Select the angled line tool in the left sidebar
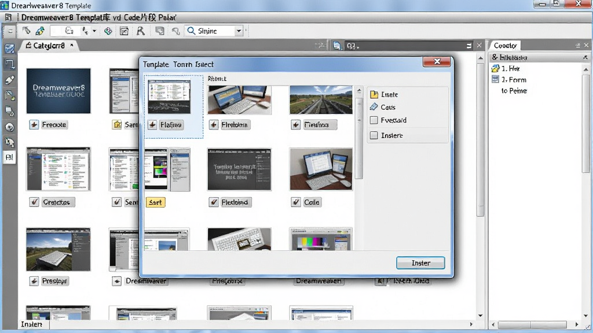Image resolution: width=593 pixels, height=333 pixels. (x=9, y=64)
